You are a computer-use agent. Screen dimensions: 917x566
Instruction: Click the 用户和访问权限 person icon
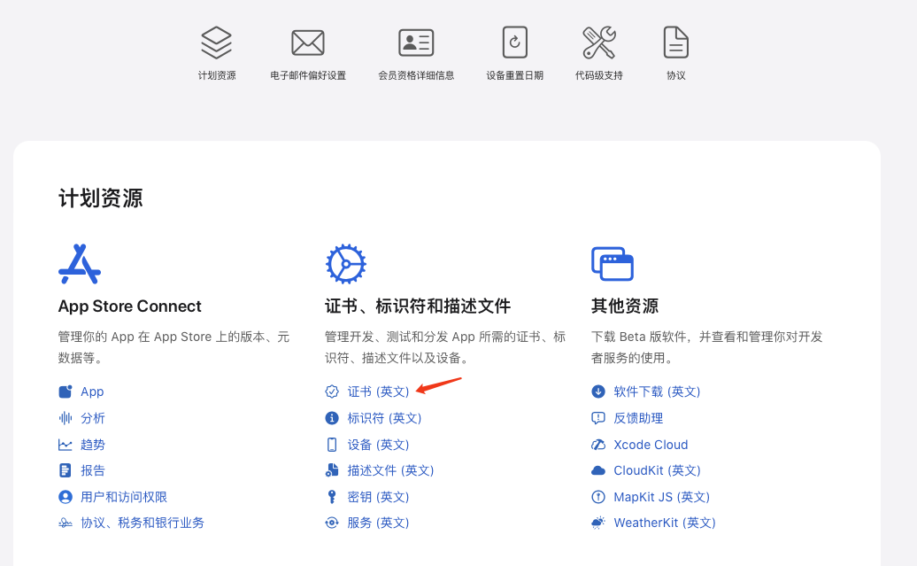(65, 497)
